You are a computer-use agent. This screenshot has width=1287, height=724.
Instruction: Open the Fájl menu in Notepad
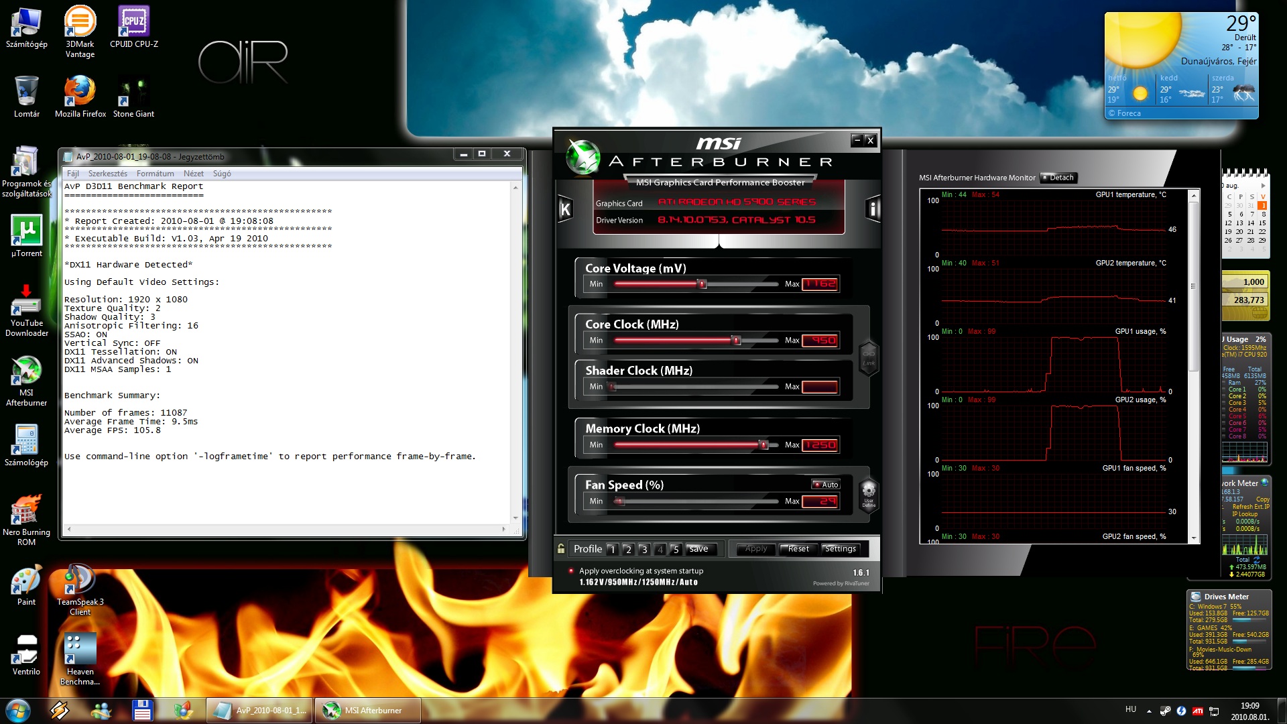[73, 174]
